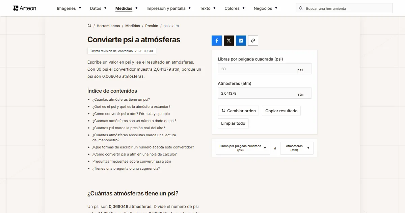Jump to Preguntas frecuentes sobre convertir psi a atm
Image resolution: width=405 pixels, height=213 pixels.
[x=132, y=161]
